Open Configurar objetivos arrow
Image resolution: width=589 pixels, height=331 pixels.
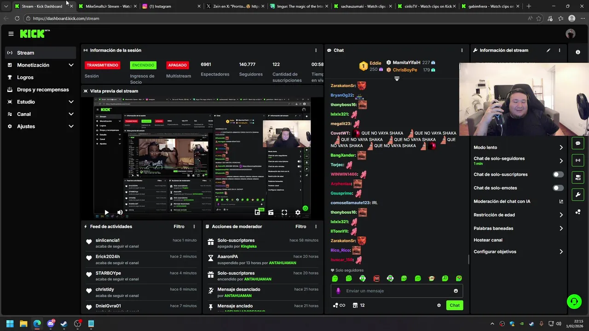[561, 252]
